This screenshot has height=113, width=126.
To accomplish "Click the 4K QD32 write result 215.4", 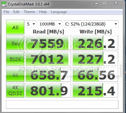I will (x=95, y=90).
